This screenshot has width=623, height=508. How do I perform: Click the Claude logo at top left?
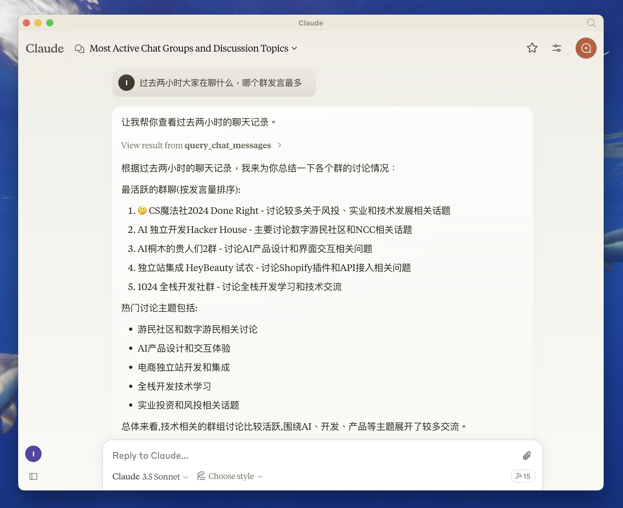[44, 48]
